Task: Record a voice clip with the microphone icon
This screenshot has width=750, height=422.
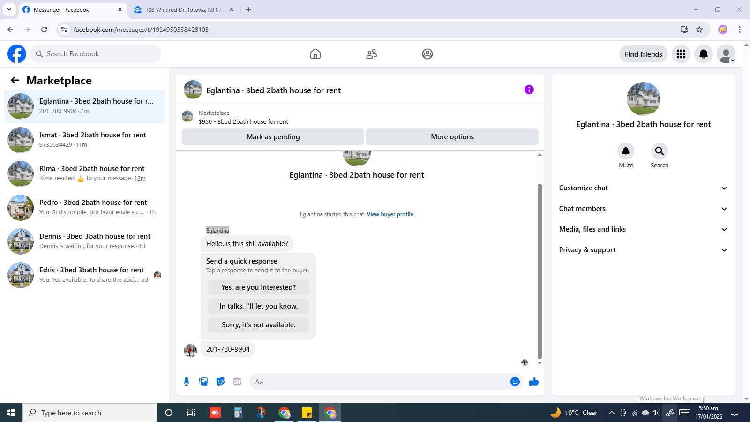Action: tap(187, 382)
